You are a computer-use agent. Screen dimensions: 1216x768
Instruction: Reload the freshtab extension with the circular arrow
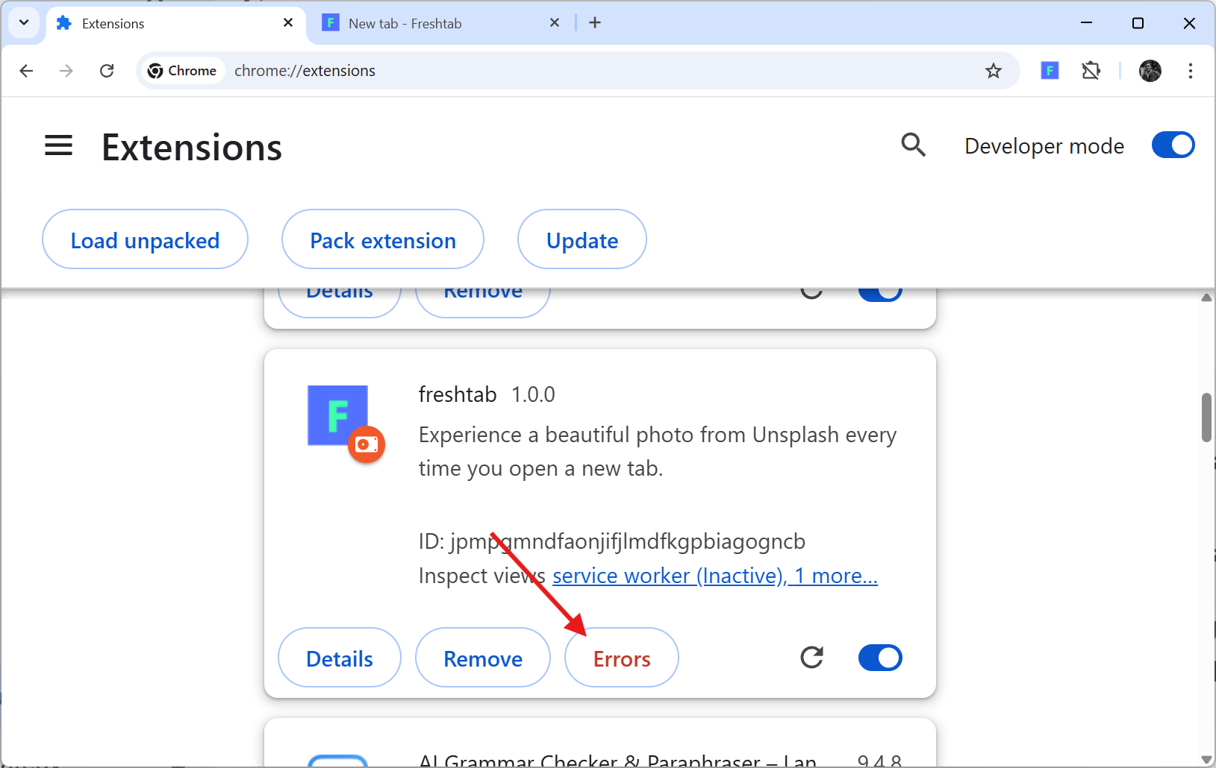(x=812, y=658)
